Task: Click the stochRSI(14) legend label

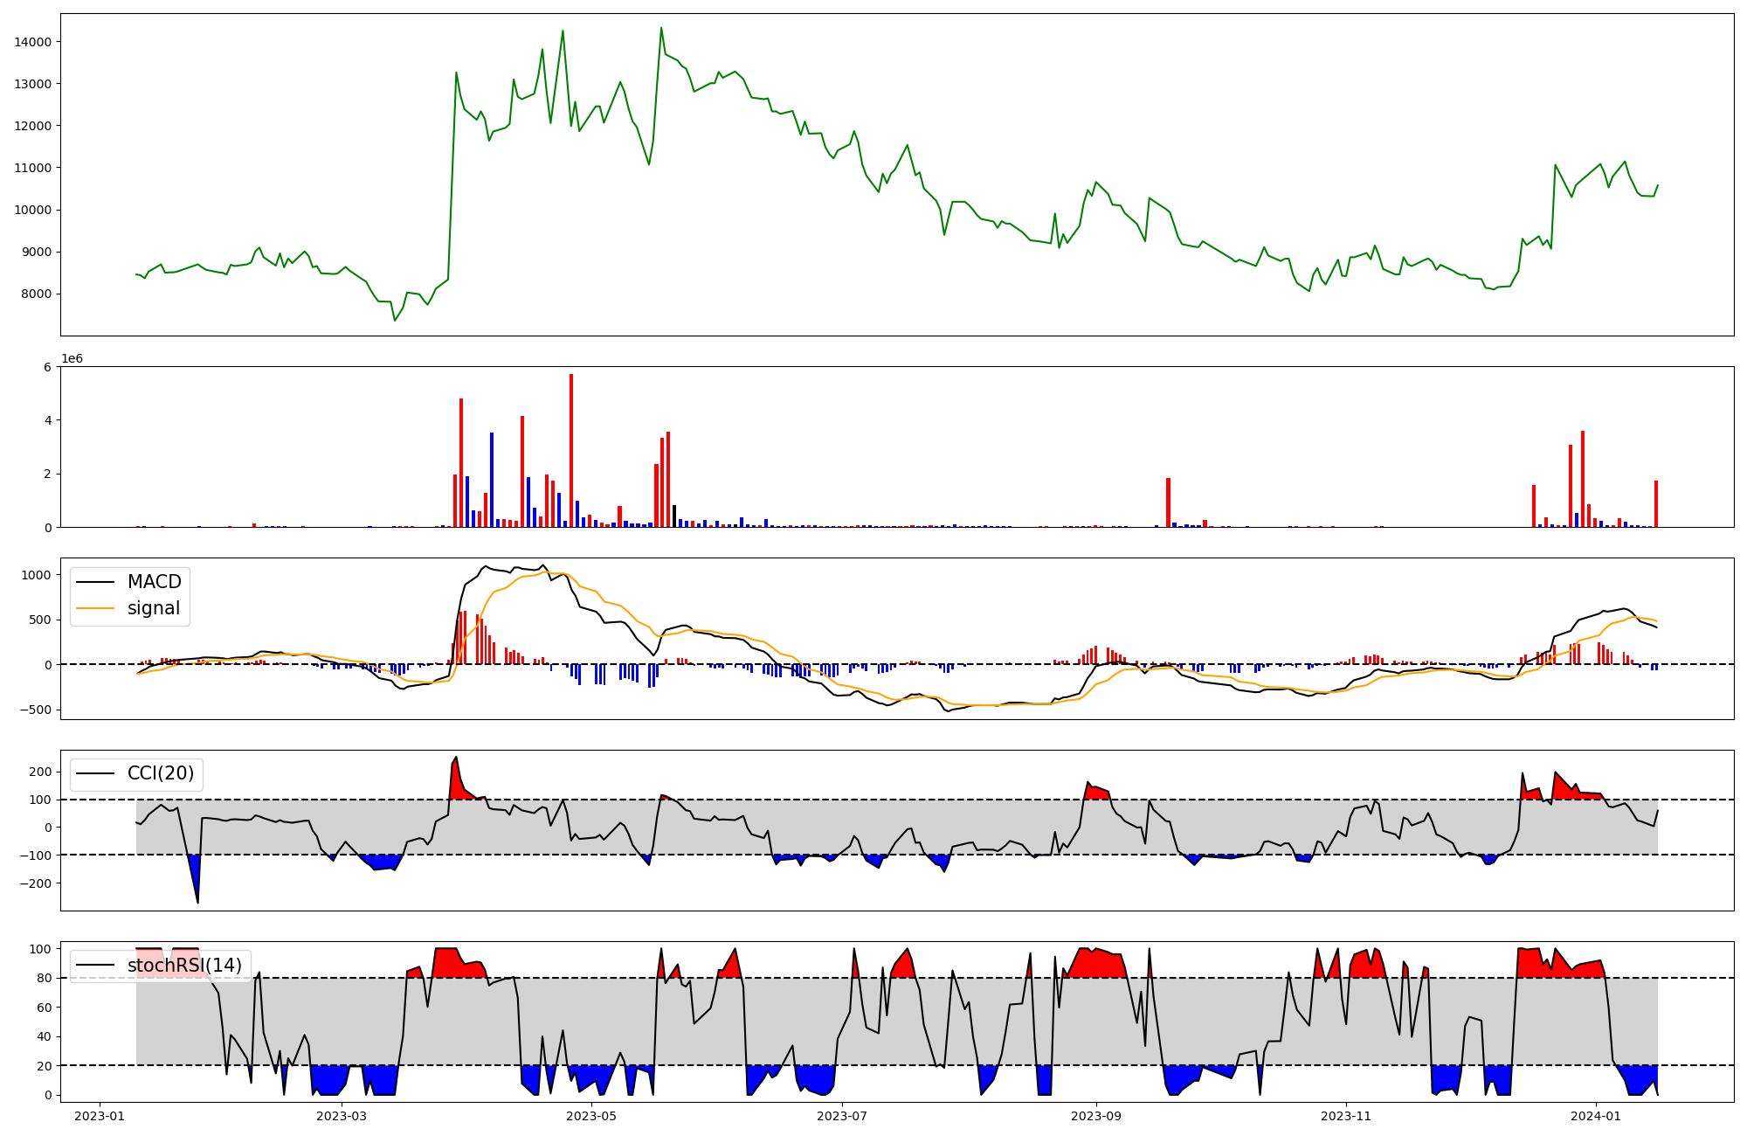Action: [x=183, y=965]
